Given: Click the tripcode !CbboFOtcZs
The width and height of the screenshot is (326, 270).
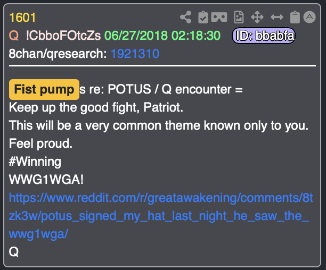Looking at the screenshot, I should [63, 36].
